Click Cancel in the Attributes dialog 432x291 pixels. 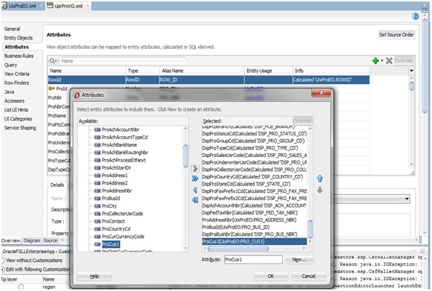(308, 276)
